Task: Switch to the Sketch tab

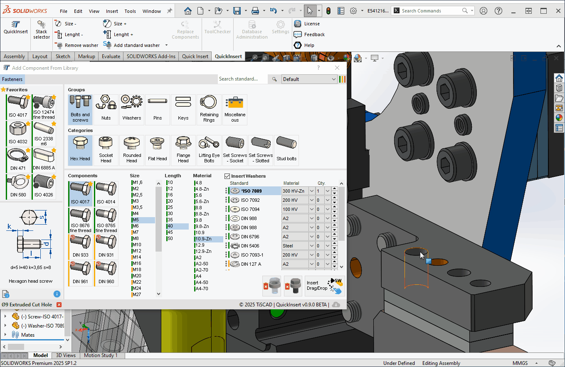Action: 63,56
